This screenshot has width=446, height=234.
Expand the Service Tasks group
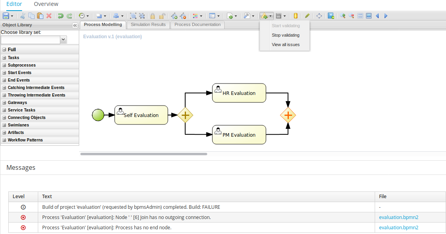pos(4,110)
